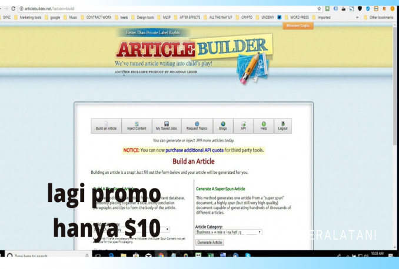399x269 pixels.
Task: Bookmark this page with the star icon
Action: pyautogui.click(x=320, y=9)
